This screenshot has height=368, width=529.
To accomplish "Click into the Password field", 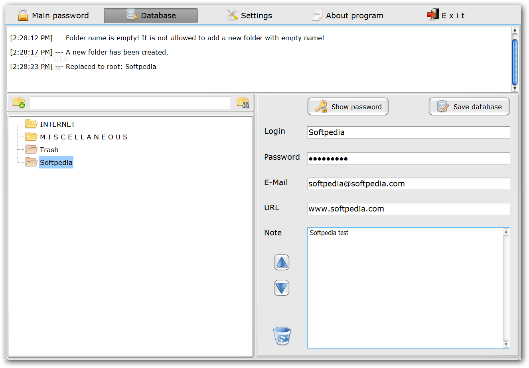I will [x=409, y=158].
